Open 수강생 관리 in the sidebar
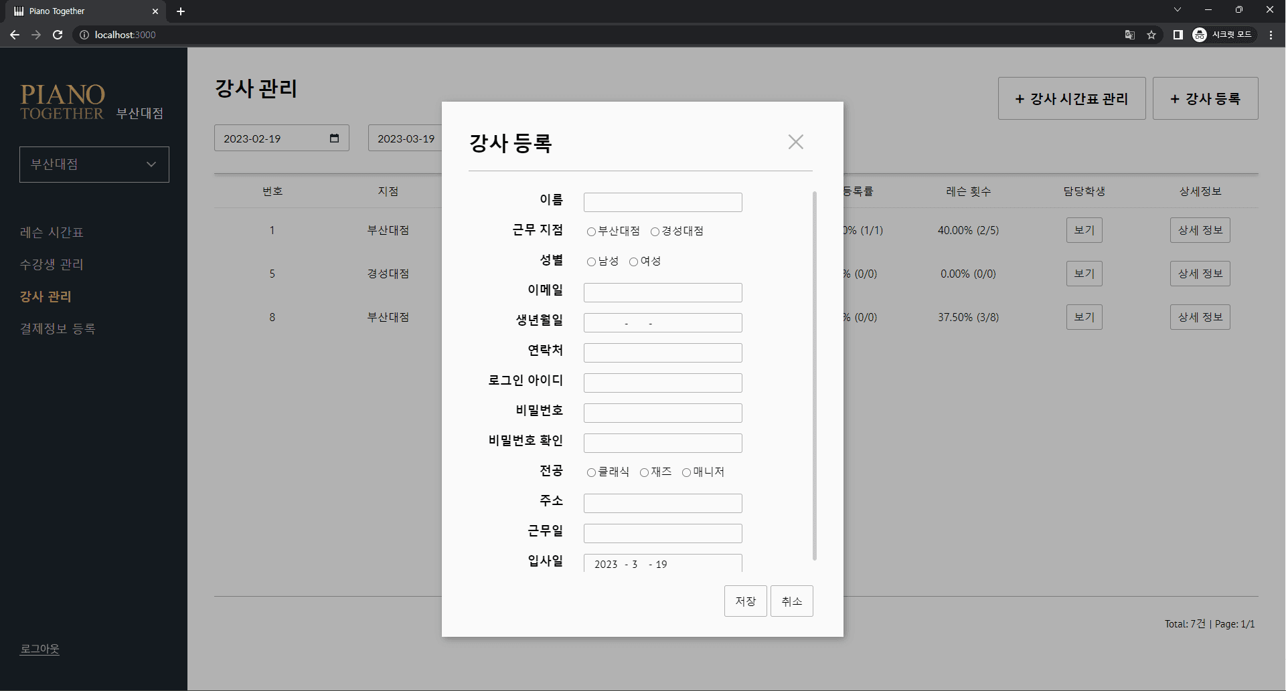1286x691 pixels. pyautogui.click(x=52, y=264)
